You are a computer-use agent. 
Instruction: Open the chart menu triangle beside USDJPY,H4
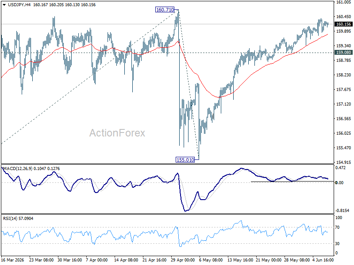point(4,5)
